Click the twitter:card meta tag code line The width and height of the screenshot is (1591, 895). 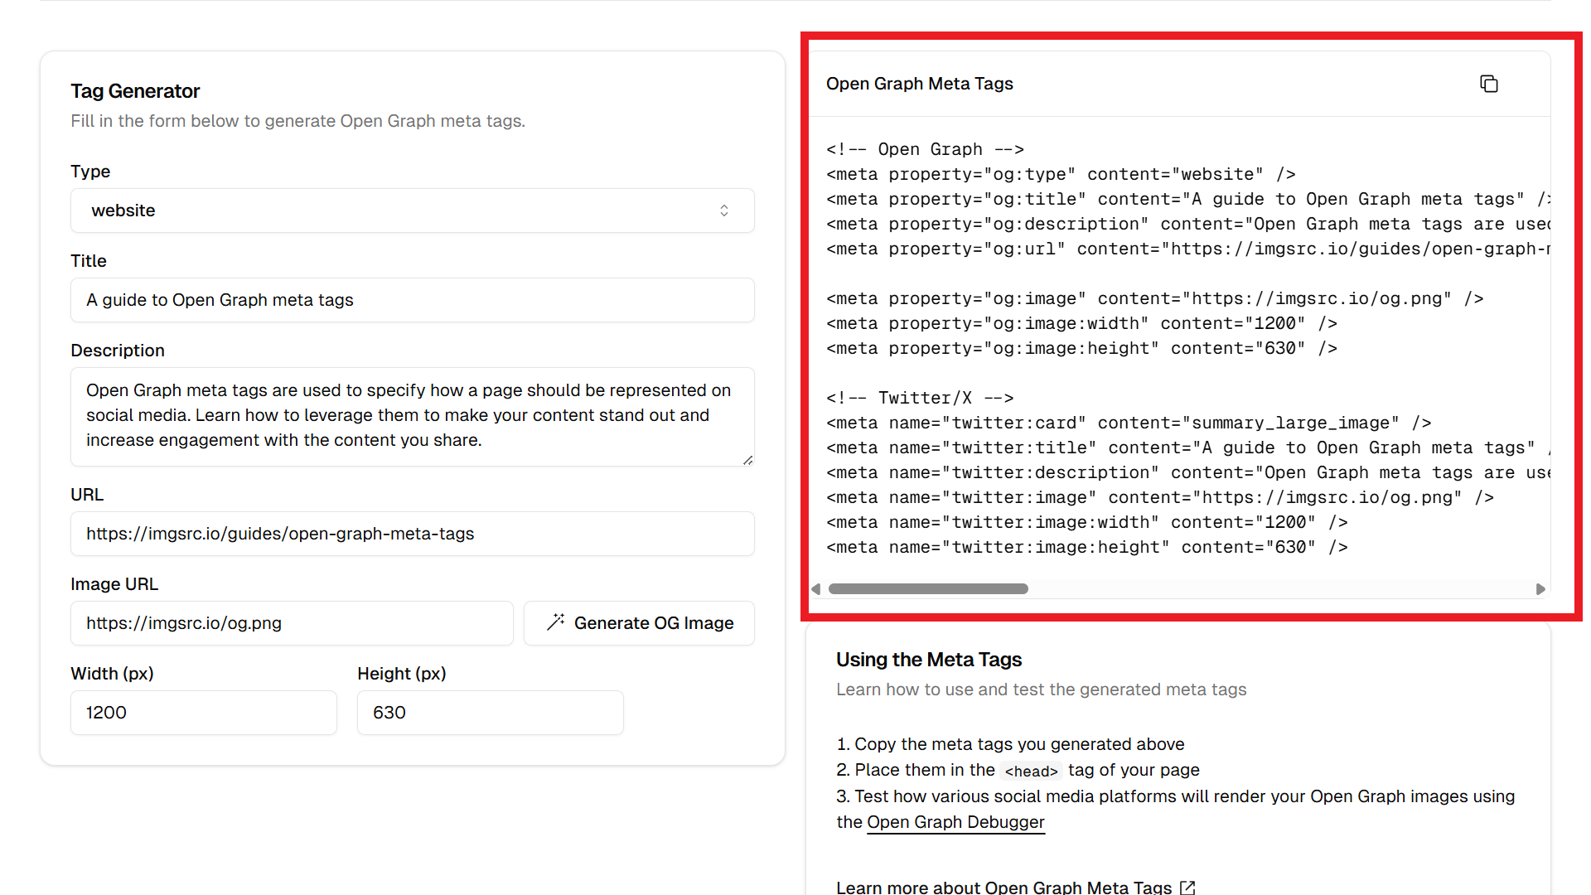click(x=1128, y=423)
